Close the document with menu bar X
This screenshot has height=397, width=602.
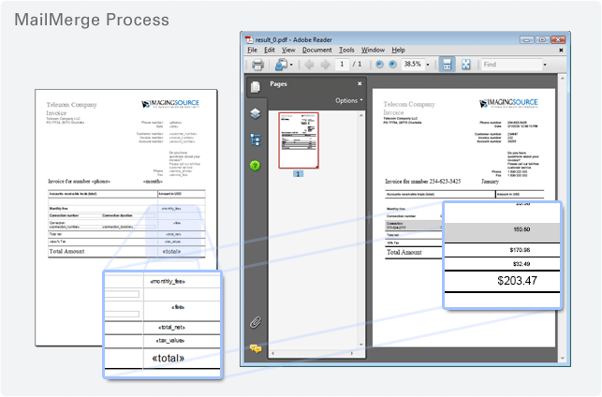(561, 50)
